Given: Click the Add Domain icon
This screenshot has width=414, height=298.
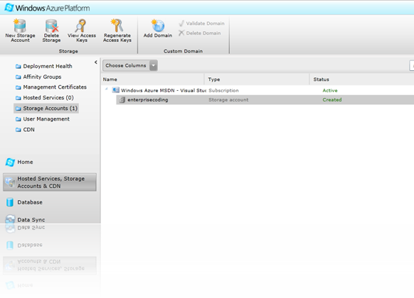Looking at the screenshot, I should pos(158,26).
